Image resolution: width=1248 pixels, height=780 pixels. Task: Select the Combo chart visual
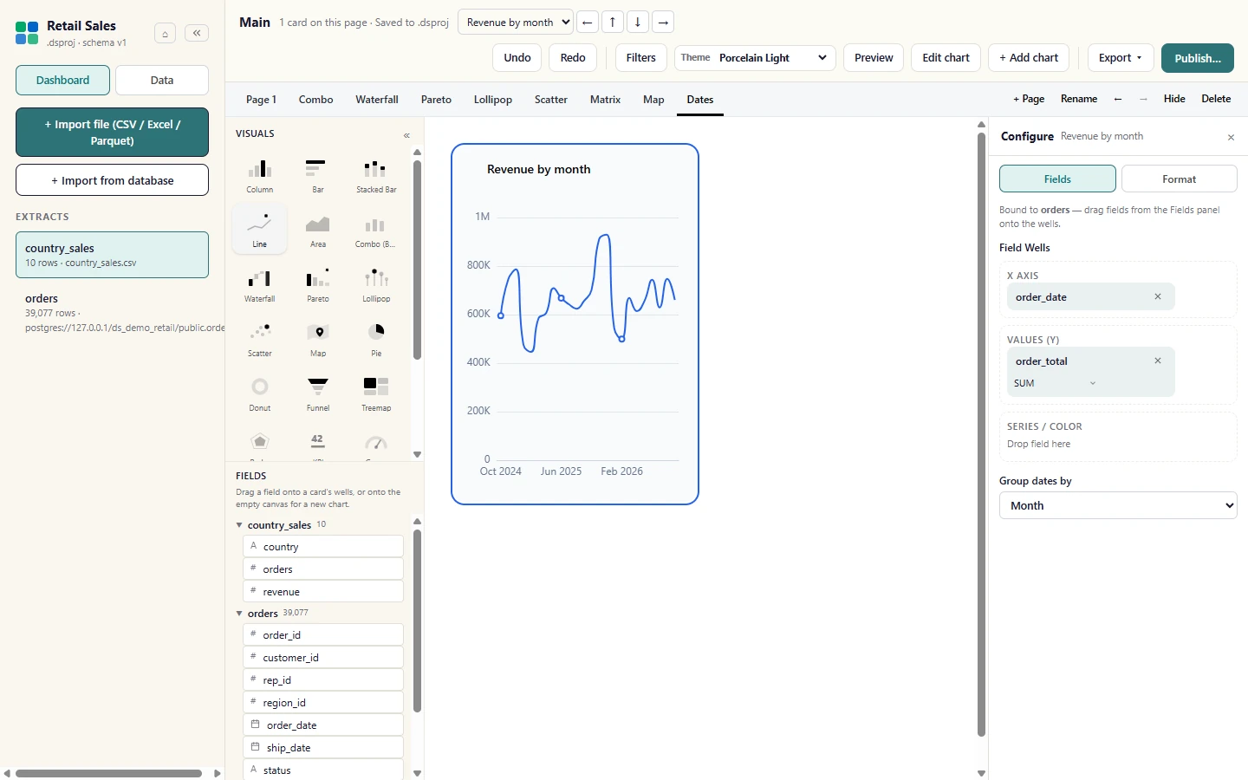click(376, 230)
